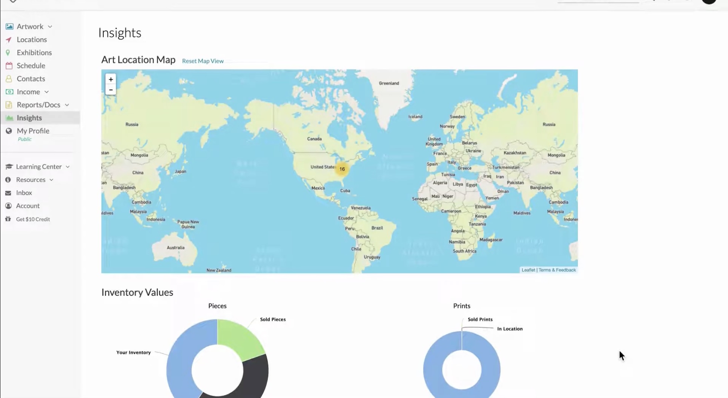Click New Zealand on the map
This screenshot has height=398, width=728.
tap(219, 270)
